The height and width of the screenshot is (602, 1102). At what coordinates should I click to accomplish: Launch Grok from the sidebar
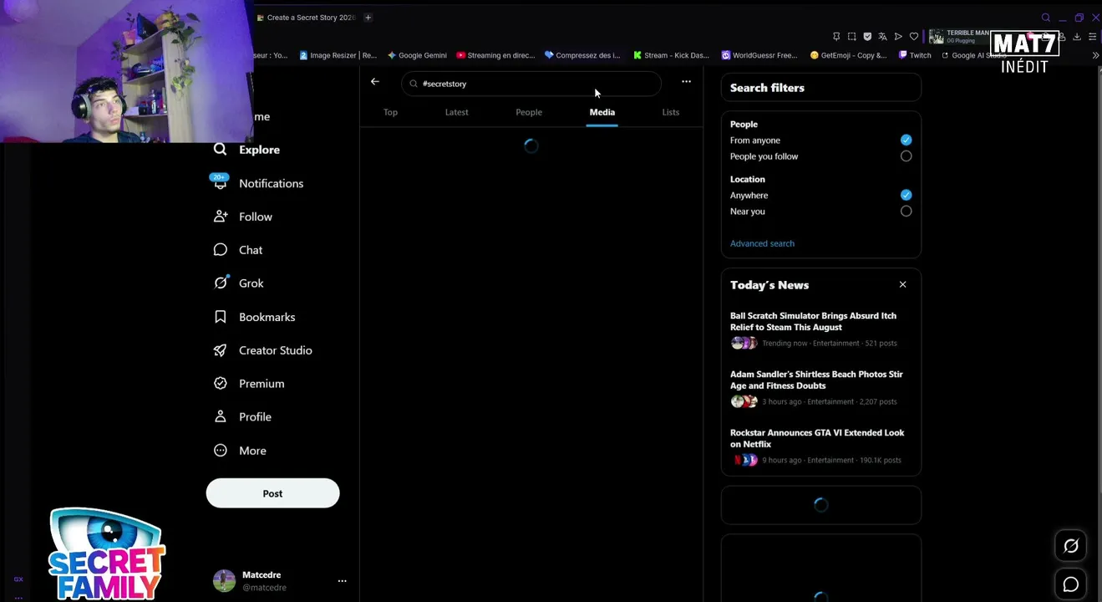[239, 283]
